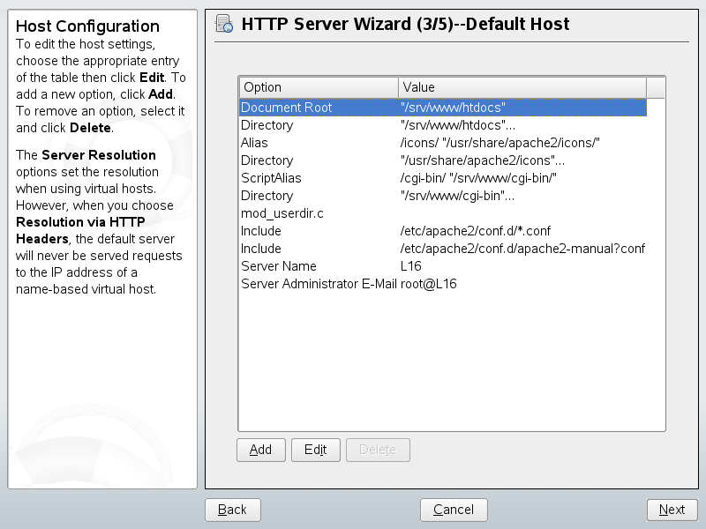This screenshot has width=706, height=529.
Task: Click the Edit button
Action: 315,450
